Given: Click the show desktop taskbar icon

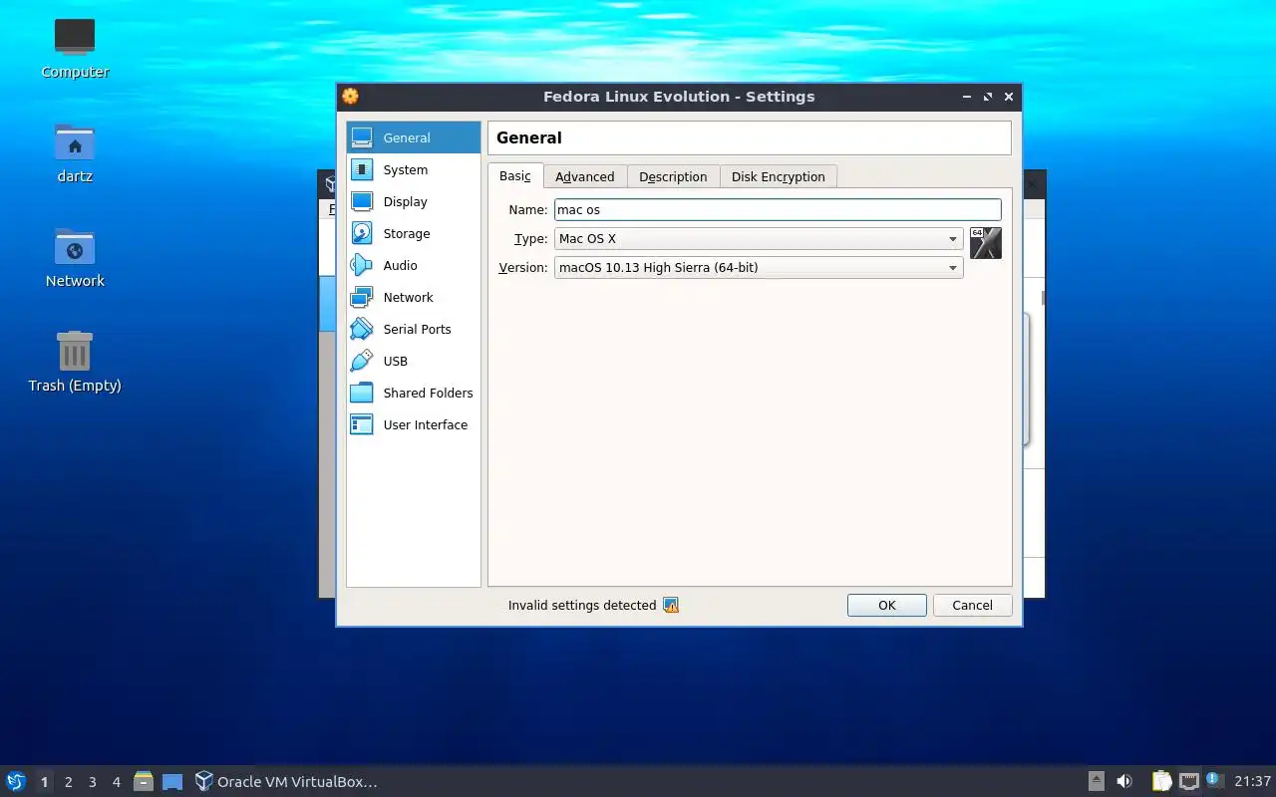Looking at the screenshot, I should point(172,781).
